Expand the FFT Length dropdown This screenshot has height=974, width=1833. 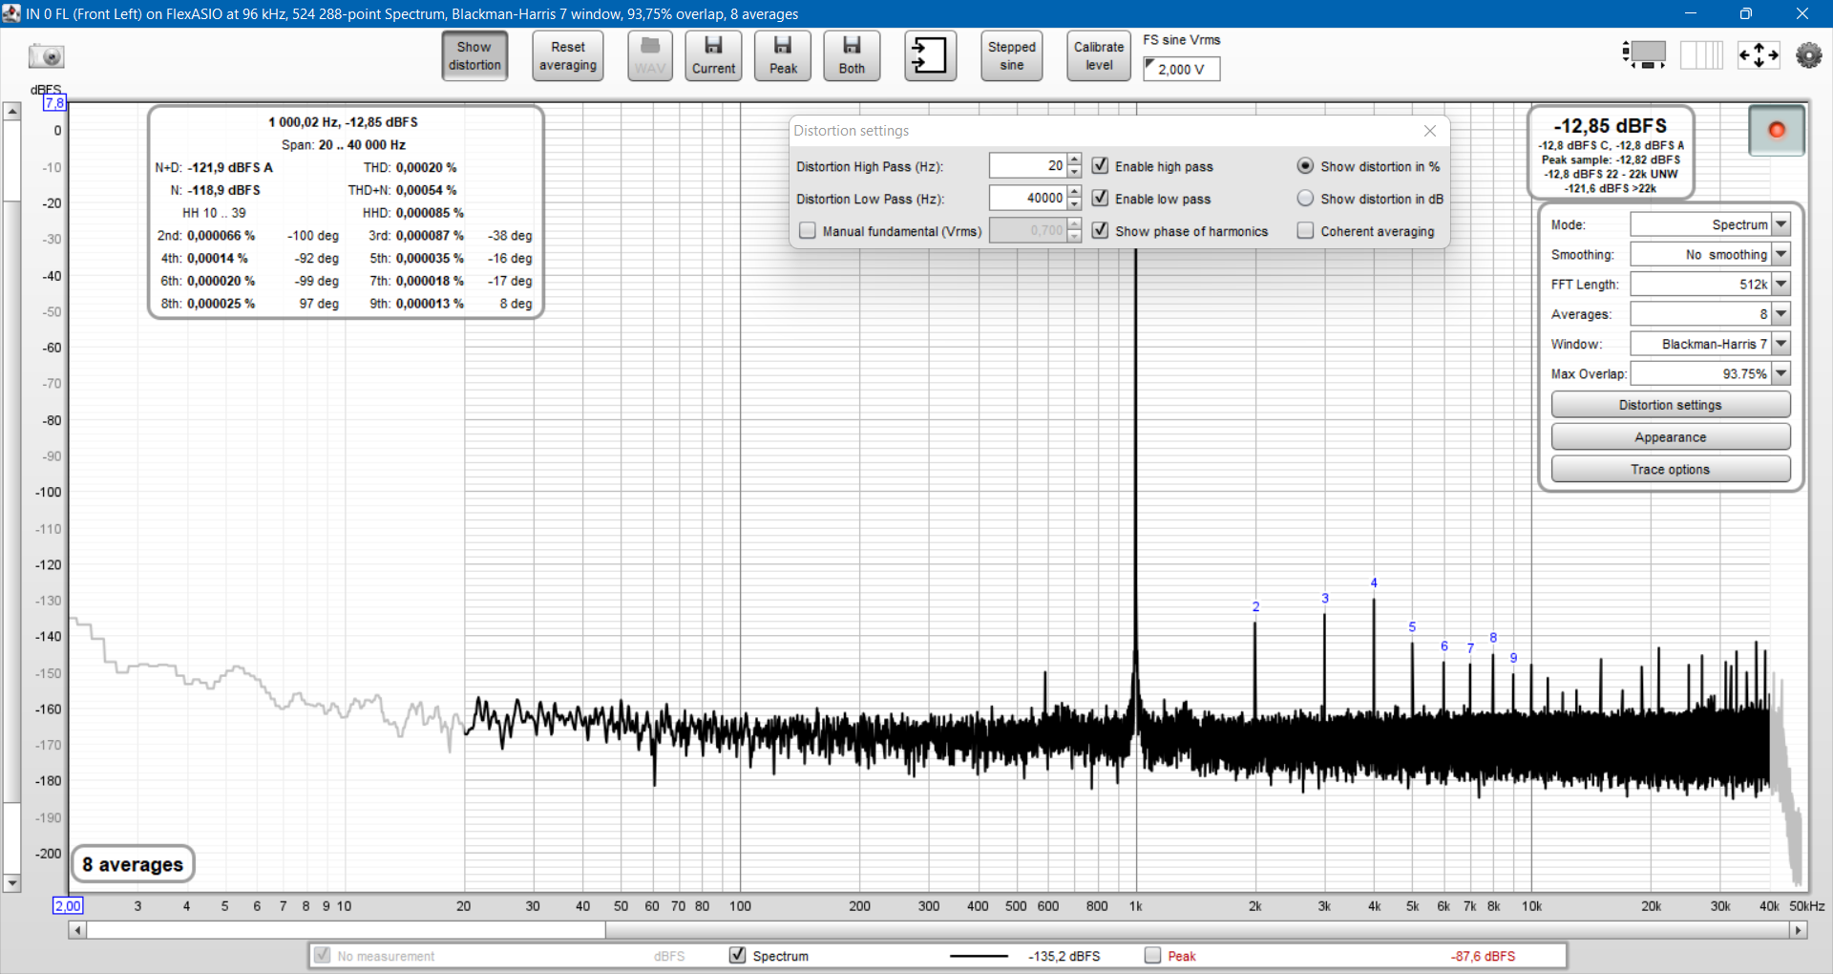1781,285
